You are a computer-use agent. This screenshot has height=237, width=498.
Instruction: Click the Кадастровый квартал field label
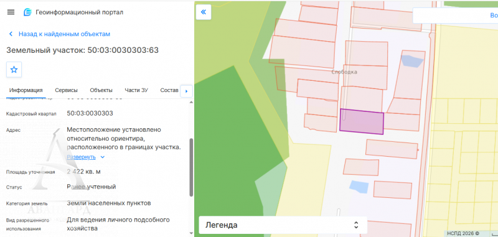click(32, 114)
